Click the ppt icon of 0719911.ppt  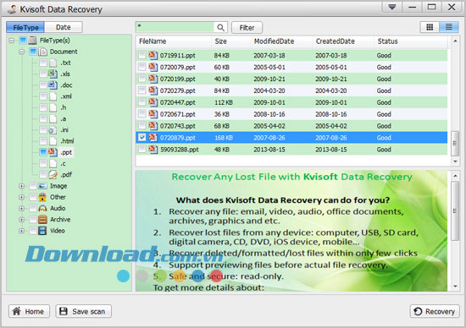point(153,55)
